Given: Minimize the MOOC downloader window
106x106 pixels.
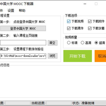Looking at the screenshot, I should pyautogui.click(x=85, y=4).
